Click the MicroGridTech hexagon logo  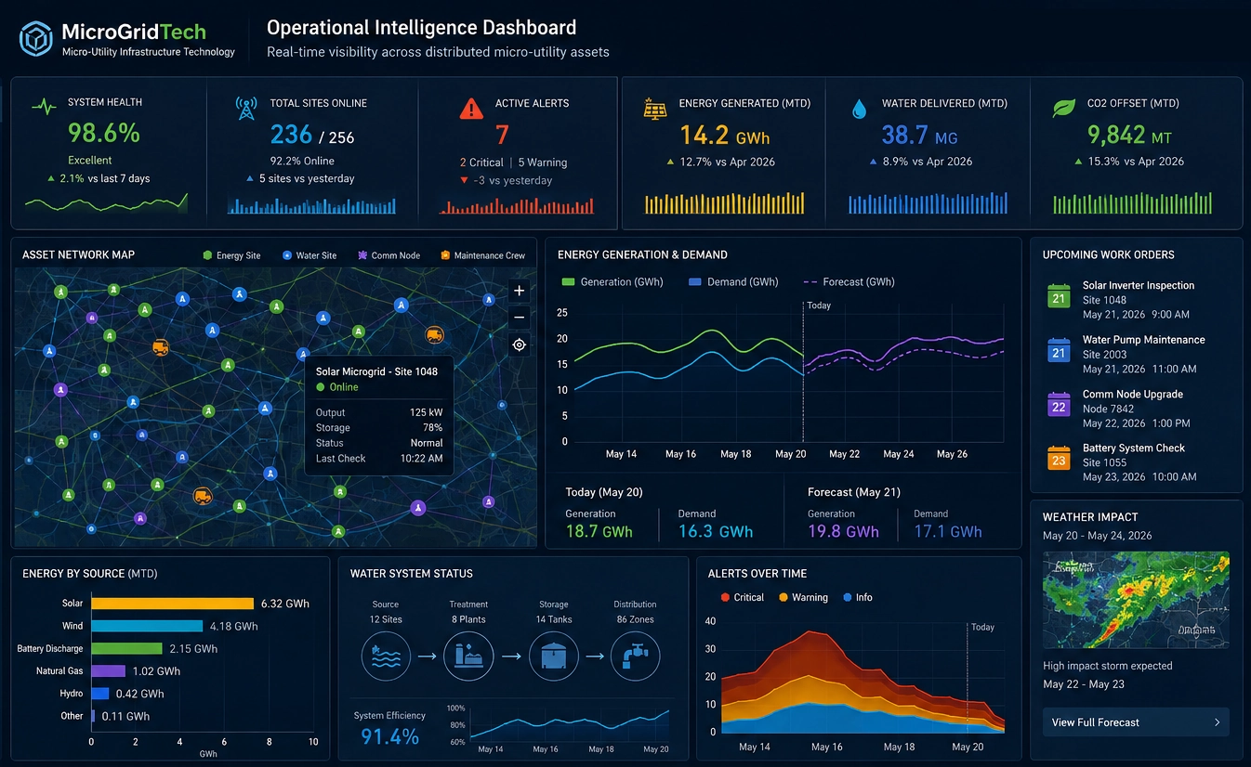36,40
